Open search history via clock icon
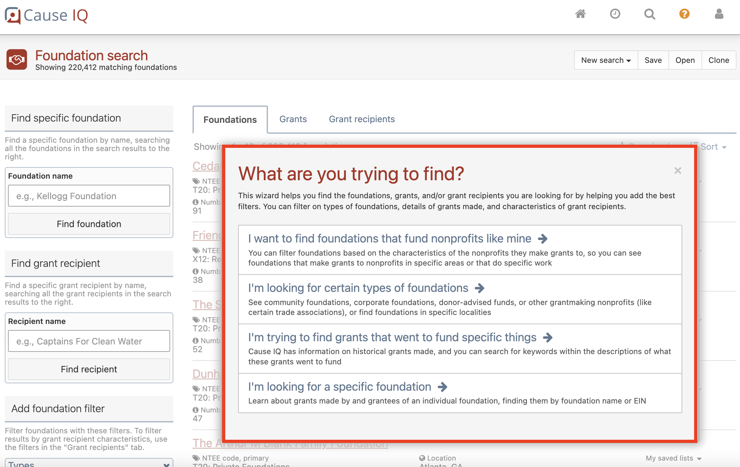Viewport: 740px width, 467px height. (x=615, y=14)
